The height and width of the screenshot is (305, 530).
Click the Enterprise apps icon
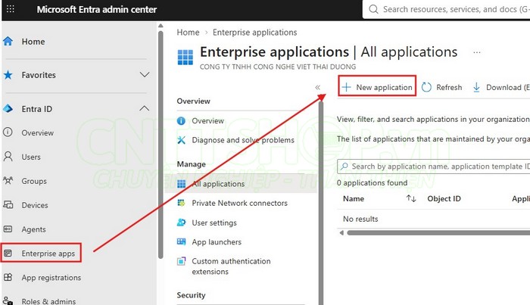(x=8, y=253)
